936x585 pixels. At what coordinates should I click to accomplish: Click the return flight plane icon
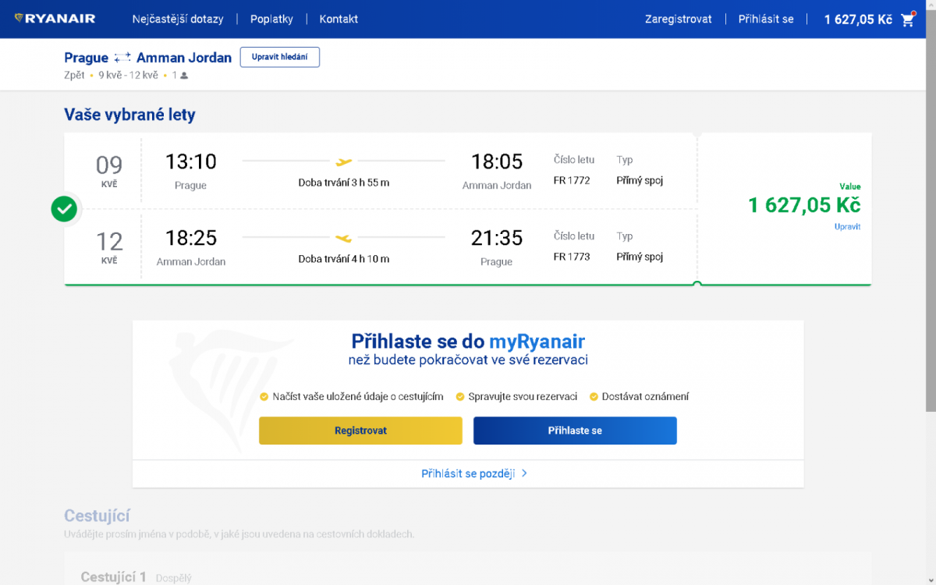(344, 238)
